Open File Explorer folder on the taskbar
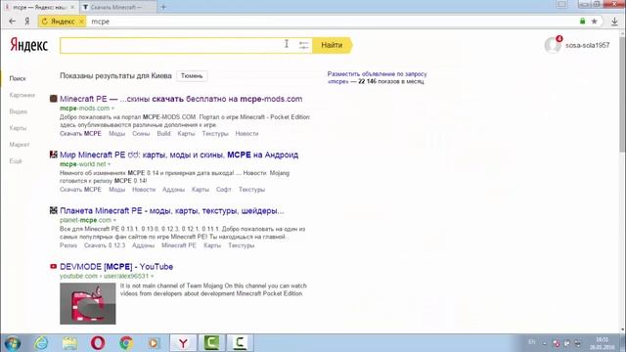The image size is (626, 352). (69, 343)
